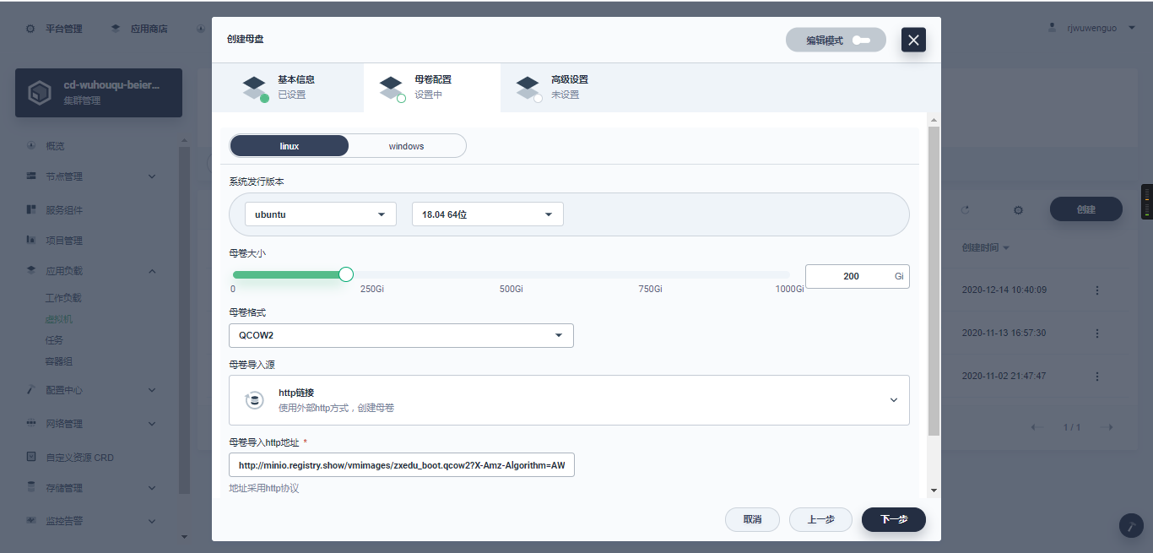
Task: Select the 母卷配置 step tab
Action: (x=432, y=87)
